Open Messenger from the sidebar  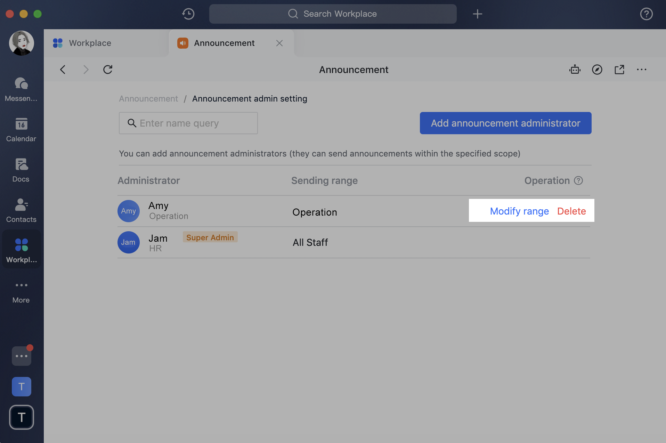point(21,89)
